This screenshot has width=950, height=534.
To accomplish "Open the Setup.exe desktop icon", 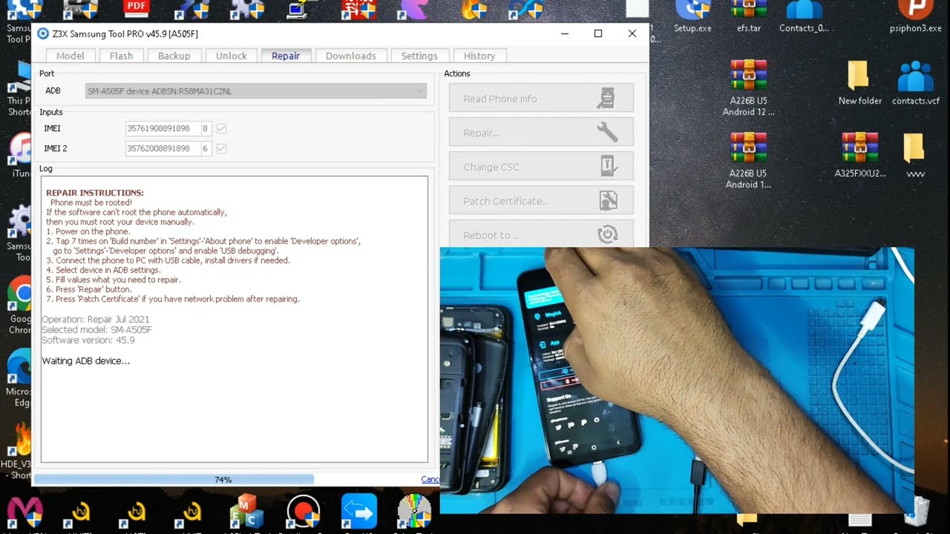I will 692,16.
